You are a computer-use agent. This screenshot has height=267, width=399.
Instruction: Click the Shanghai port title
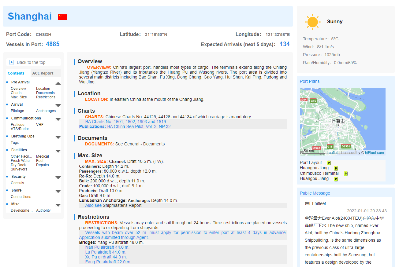(30, 16)
